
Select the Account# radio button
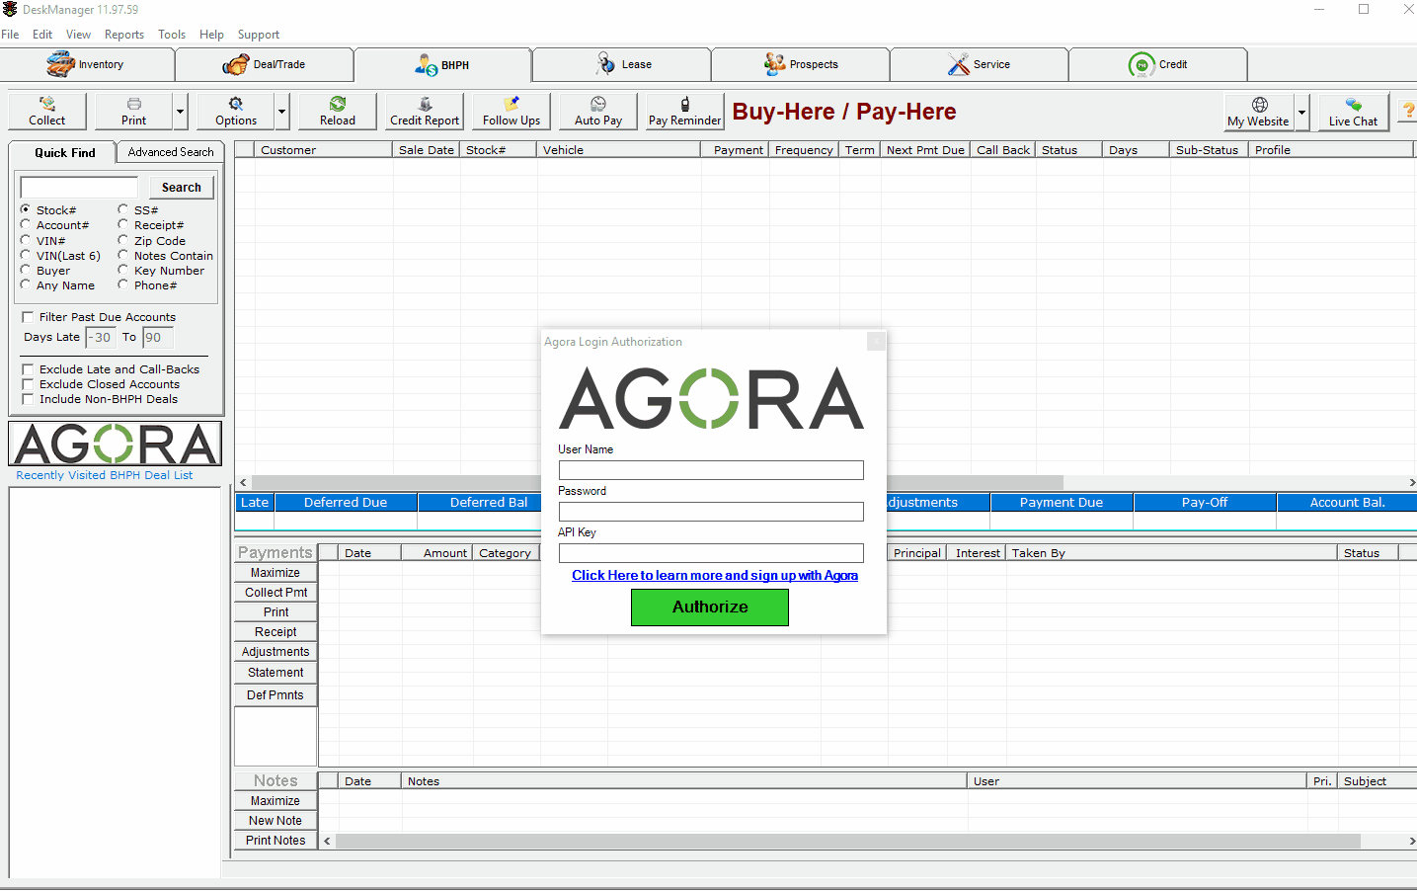26,224
